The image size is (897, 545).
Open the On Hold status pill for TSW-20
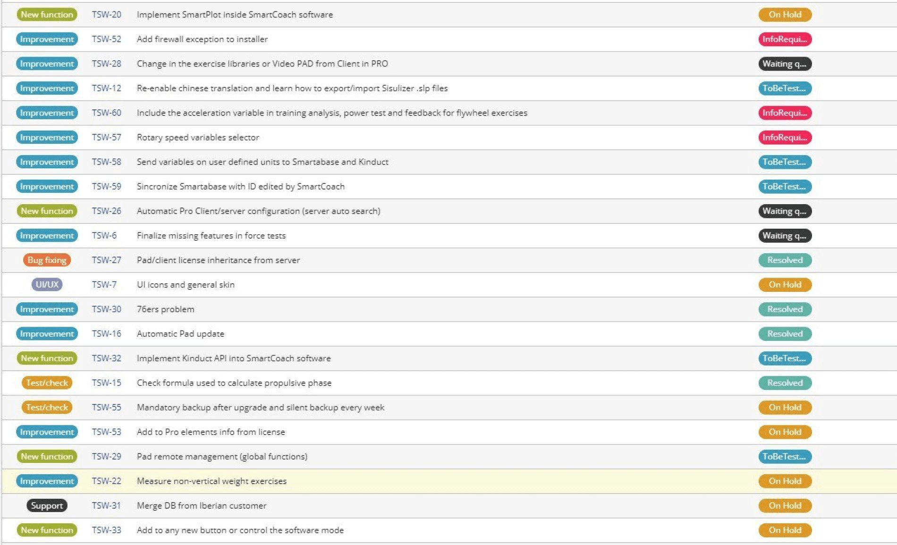click(x=785, y=15)
